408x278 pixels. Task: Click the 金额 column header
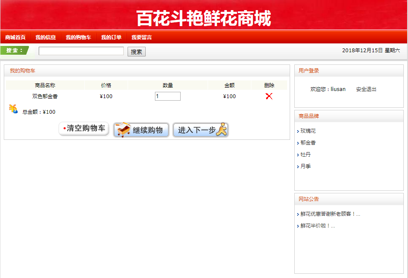(x=229, y=85)
